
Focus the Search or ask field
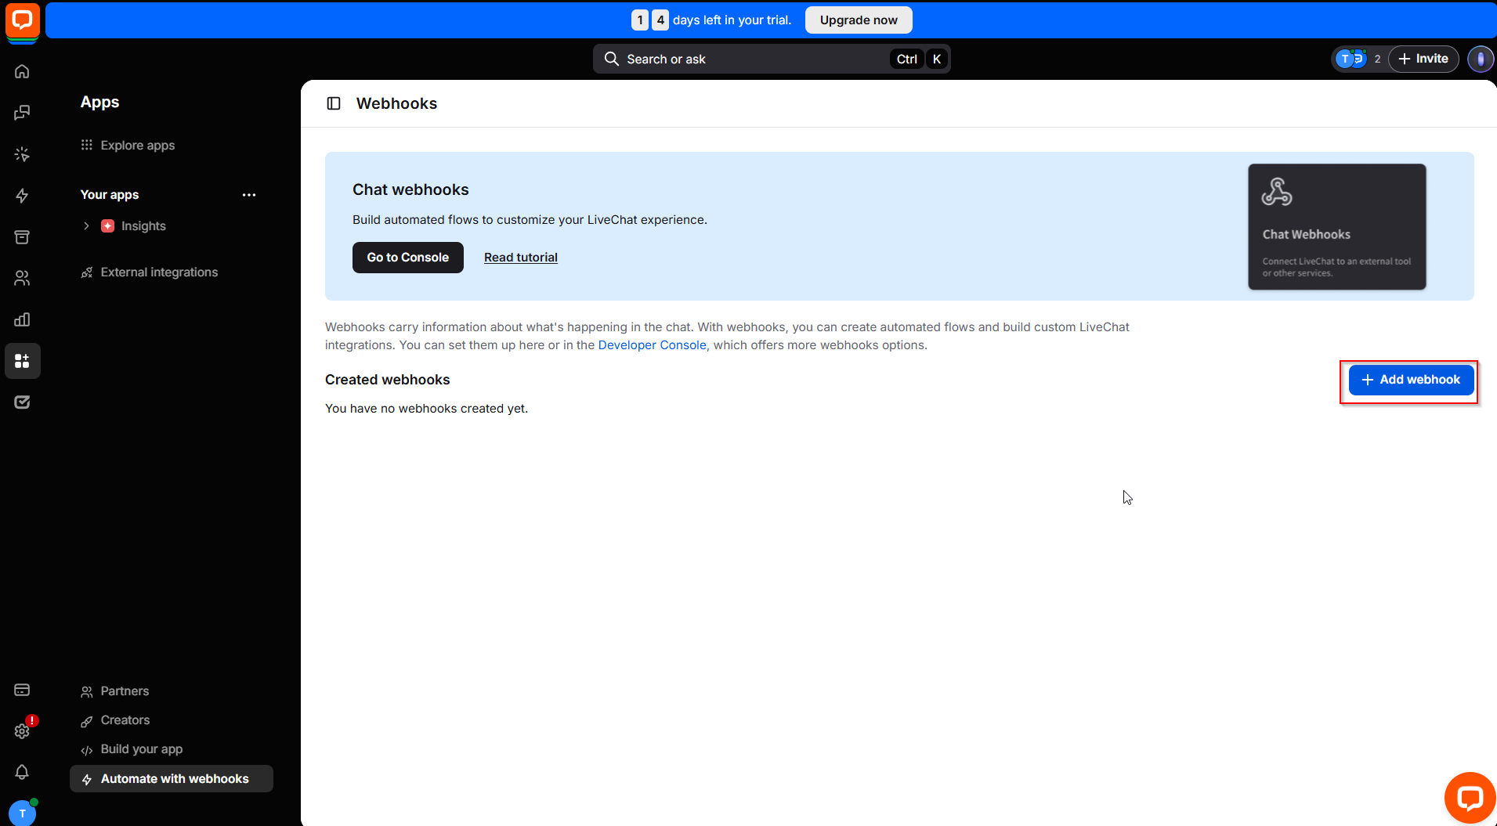(772, 59)
